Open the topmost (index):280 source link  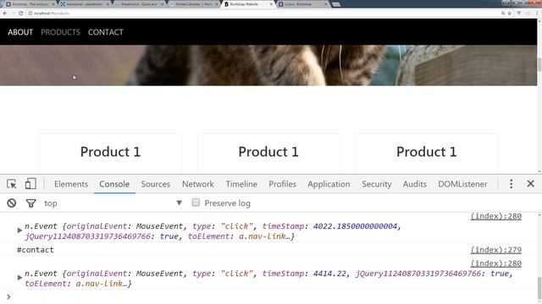[x=495, y=216]
